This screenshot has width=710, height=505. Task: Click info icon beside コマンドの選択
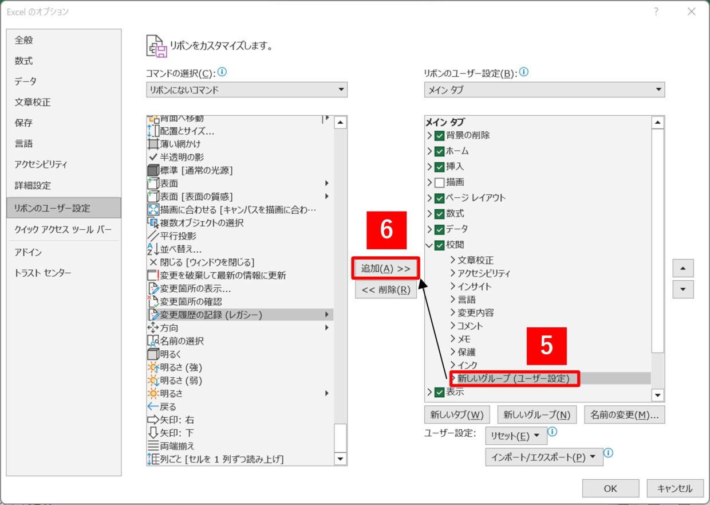pyautogui.click(x=222, y=72)
